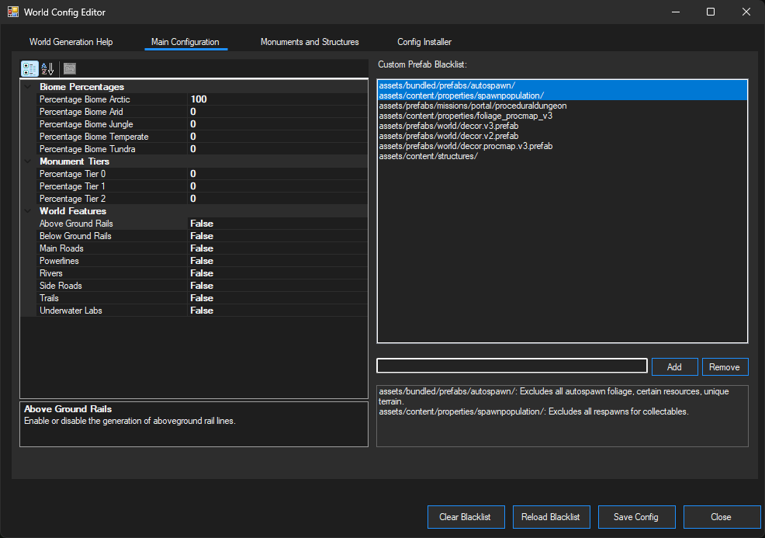The height and width of the screenshot is (538, 765).
Task: Switch to Monuments and Structures tab
Action: coord(310,42)
